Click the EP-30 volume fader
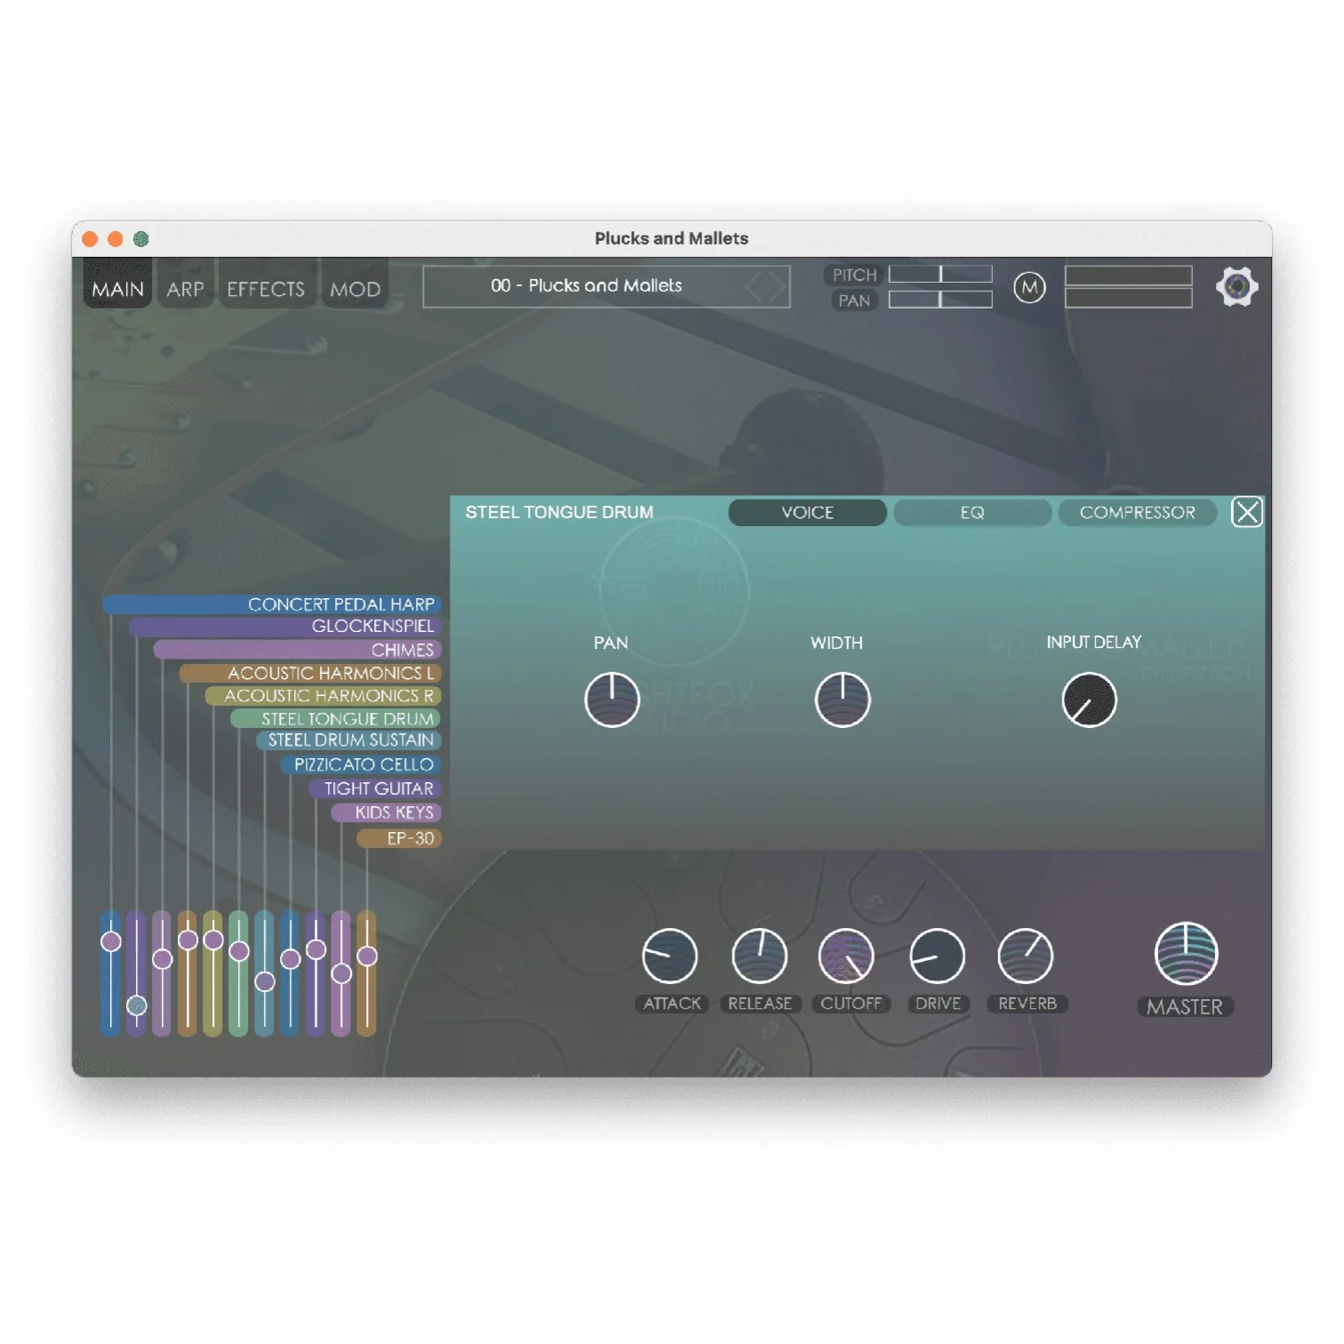 click(x=367, y=973)
